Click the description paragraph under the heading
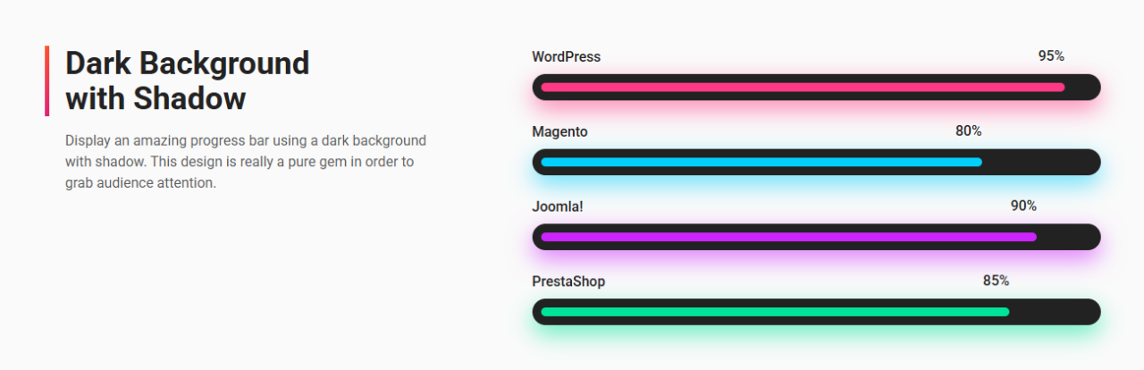 click(245, 162)
